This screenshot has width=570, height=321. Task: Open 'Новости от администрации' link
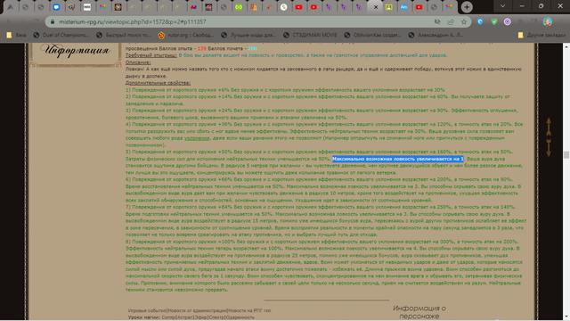(197, 310)
